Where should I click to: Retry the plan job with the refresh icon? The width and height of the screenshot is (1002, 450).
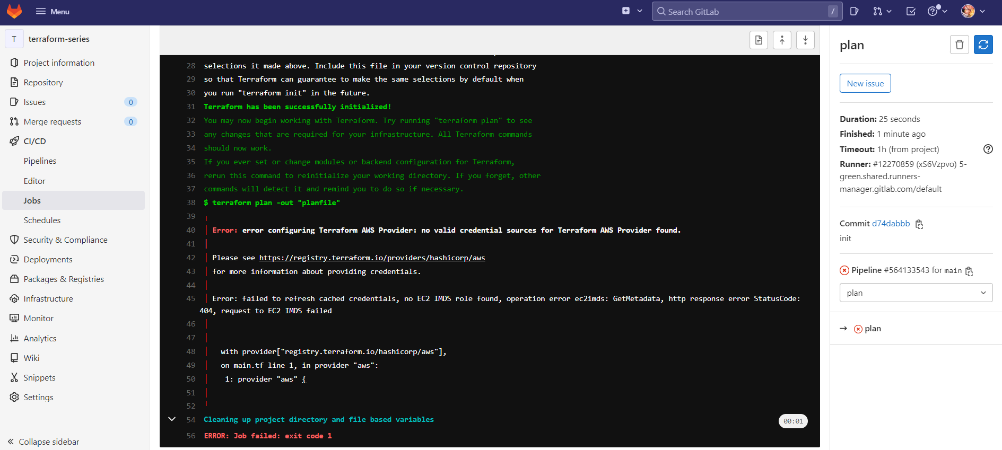983,45
